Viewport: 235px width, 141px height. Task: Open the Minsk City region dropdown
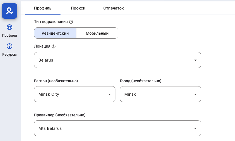point(75,94)
